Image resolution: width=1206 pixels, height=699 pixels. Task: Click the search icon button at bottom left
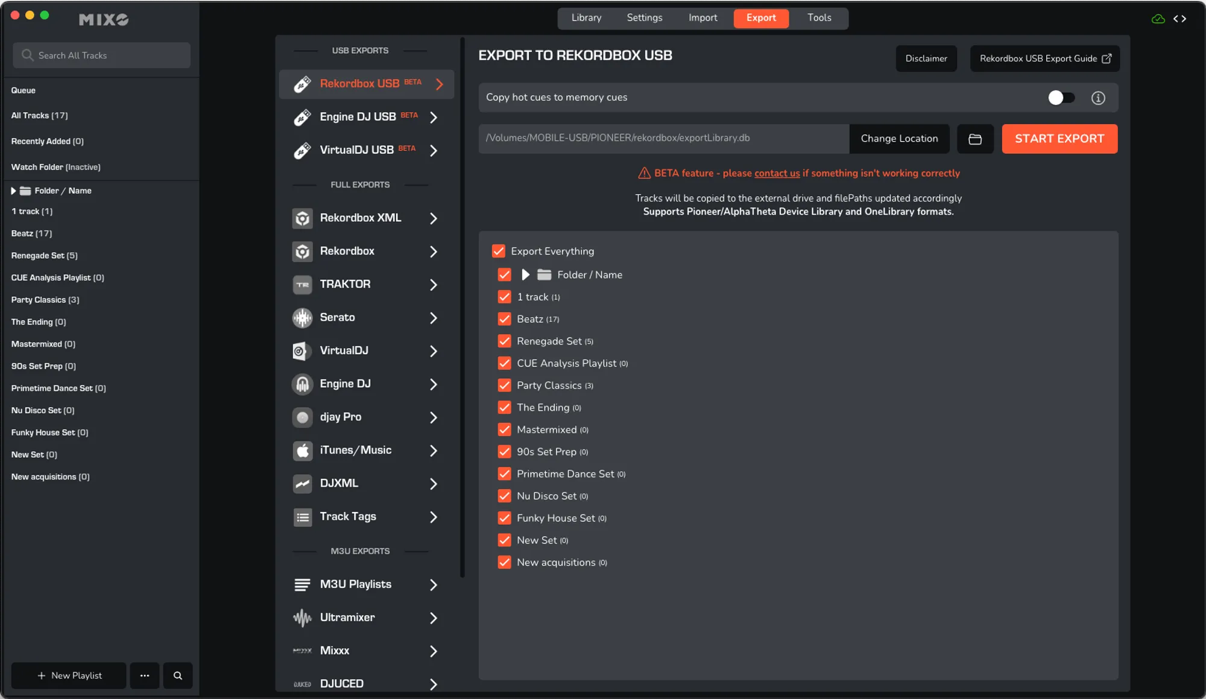coord(177,675)
